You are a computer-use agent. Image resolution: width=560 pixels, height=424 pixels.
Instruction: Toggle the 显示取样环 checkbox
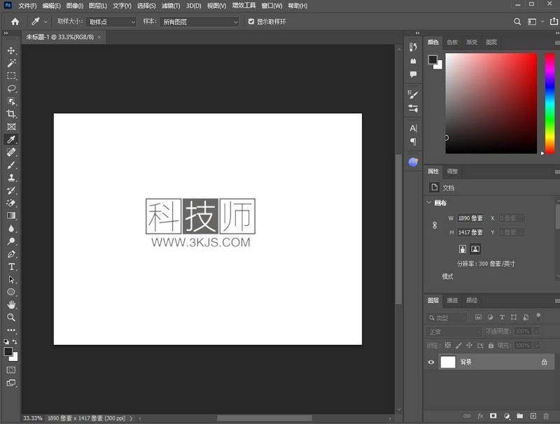pos(251,22)
